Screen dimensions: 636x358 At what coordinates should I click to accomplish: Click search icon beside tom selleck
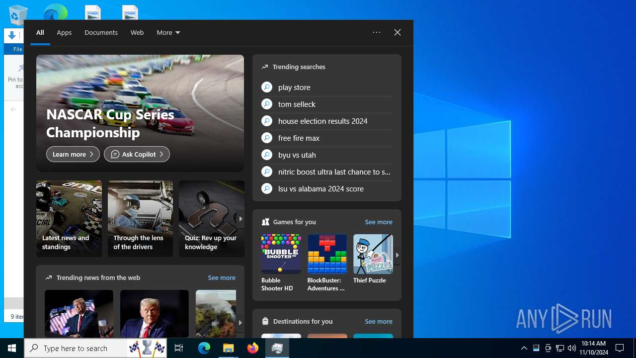point(267,104)
